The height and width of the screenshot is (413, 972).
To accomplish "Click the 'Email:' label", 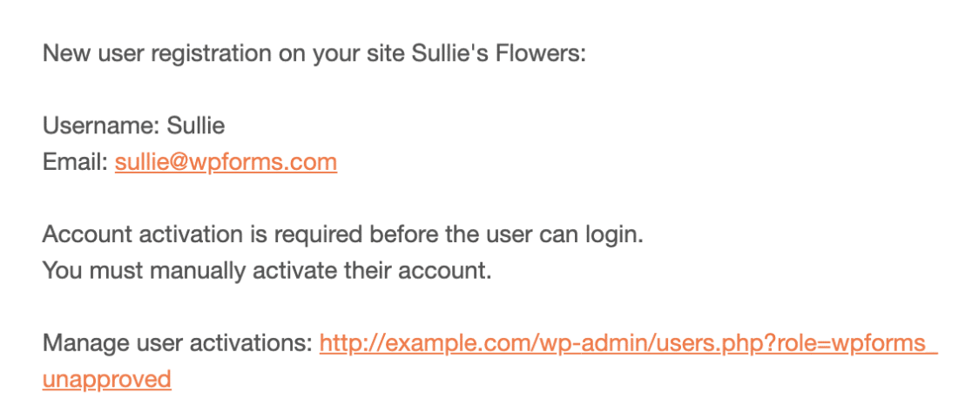I will pyautogui.click(x=75, y=162).
